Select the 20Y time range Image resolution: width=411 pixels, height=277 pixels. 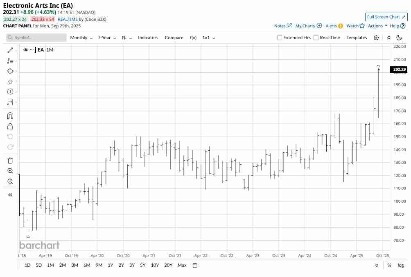pos(168,265)
